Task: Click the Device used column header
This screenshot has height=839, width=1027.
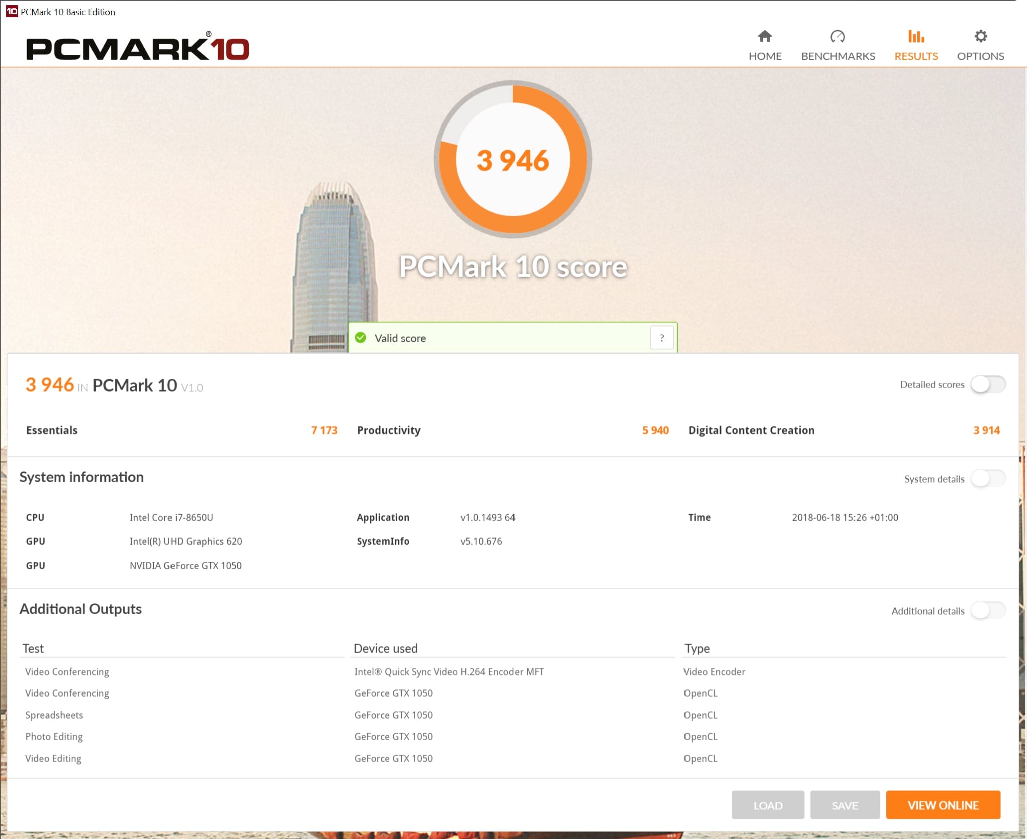Action: point(386,648)
